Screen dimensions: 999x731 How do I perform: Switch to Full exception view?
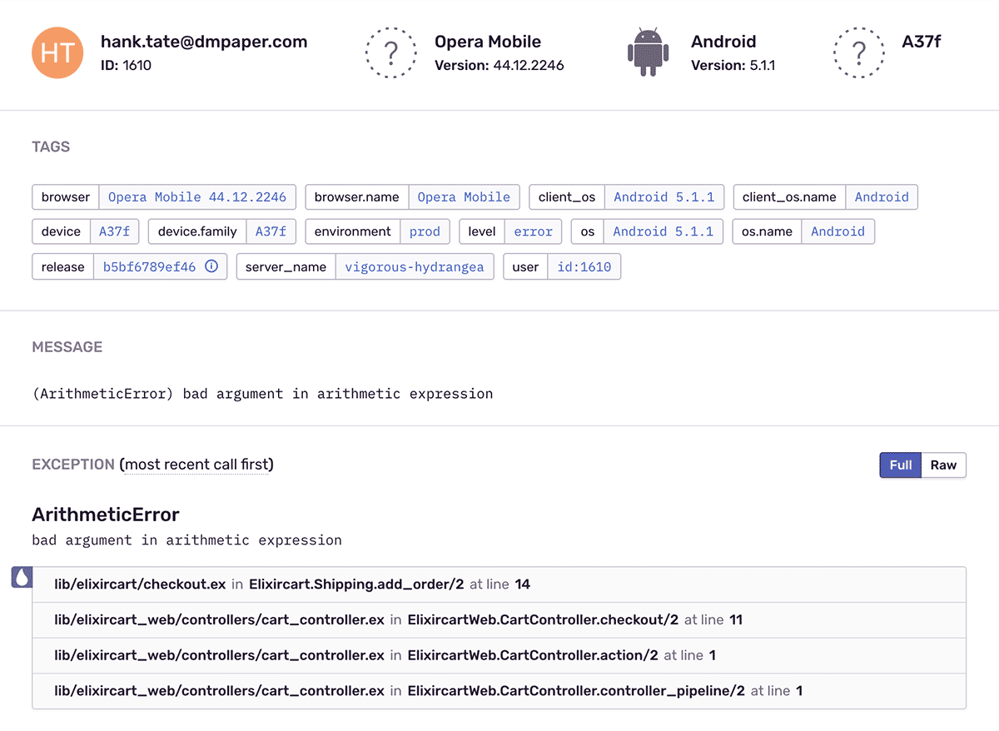point(900,465)
